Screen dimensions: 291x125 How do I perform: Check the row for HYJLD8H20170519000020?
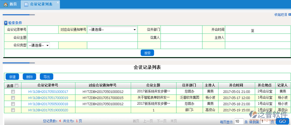[x=13, y=110]
